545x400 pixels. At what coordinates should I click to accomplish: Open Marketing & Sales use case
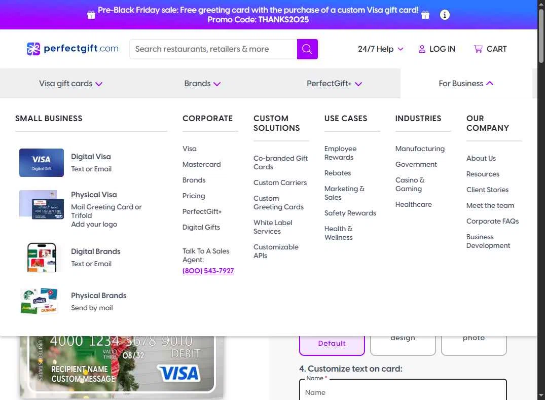[x=344, y=193]
